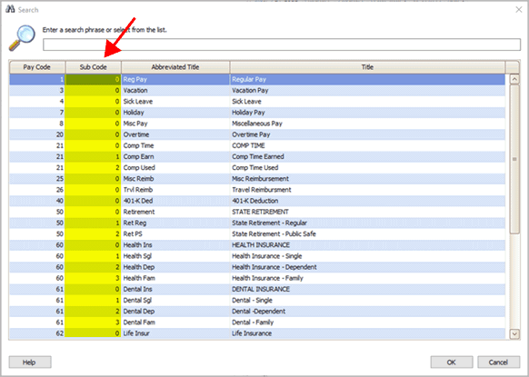The width and height of the screenshot is (529, 377).
Task: Sort by Pay Code column header
Action: tap(37, 66)
